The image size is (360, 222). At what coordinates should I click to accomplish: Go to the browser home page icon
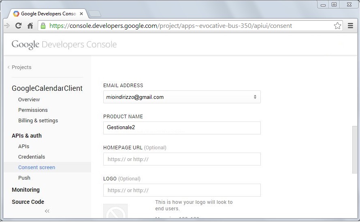click(x=30, y=26)
